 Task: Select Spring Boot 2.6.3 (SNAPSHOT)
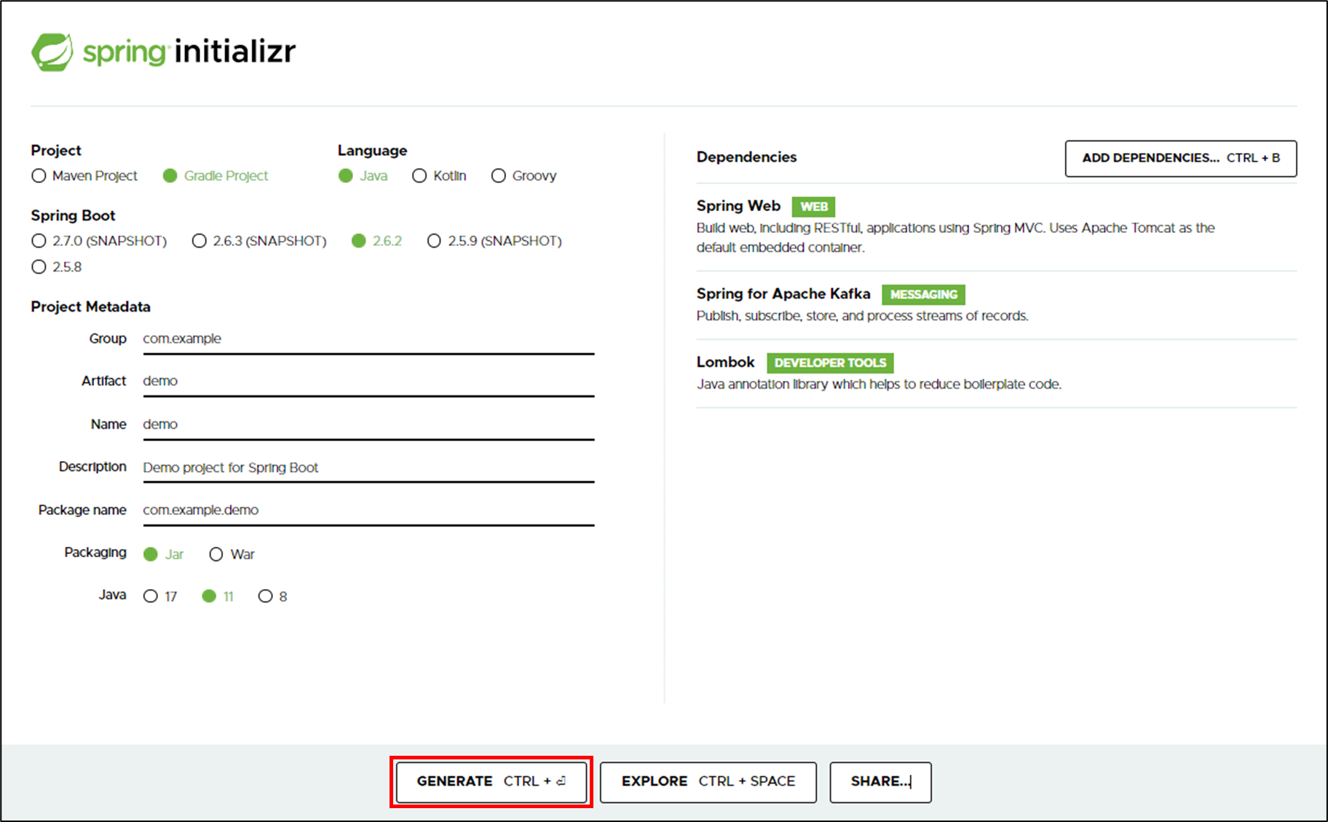click(259, 241)
